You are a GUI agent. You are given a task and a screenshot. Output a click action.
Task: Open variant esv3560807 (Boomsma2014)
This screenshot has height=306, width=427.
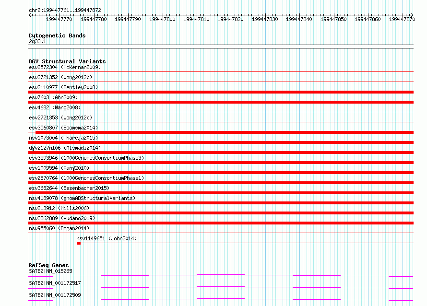[x=63, y=128]
